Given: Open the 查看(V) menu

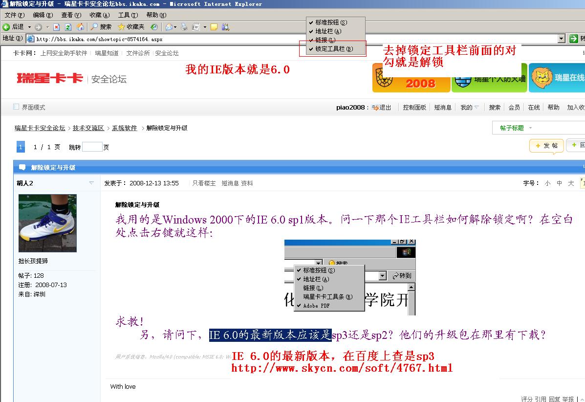Looking at the screenshot, I should [x=71, y=15].
